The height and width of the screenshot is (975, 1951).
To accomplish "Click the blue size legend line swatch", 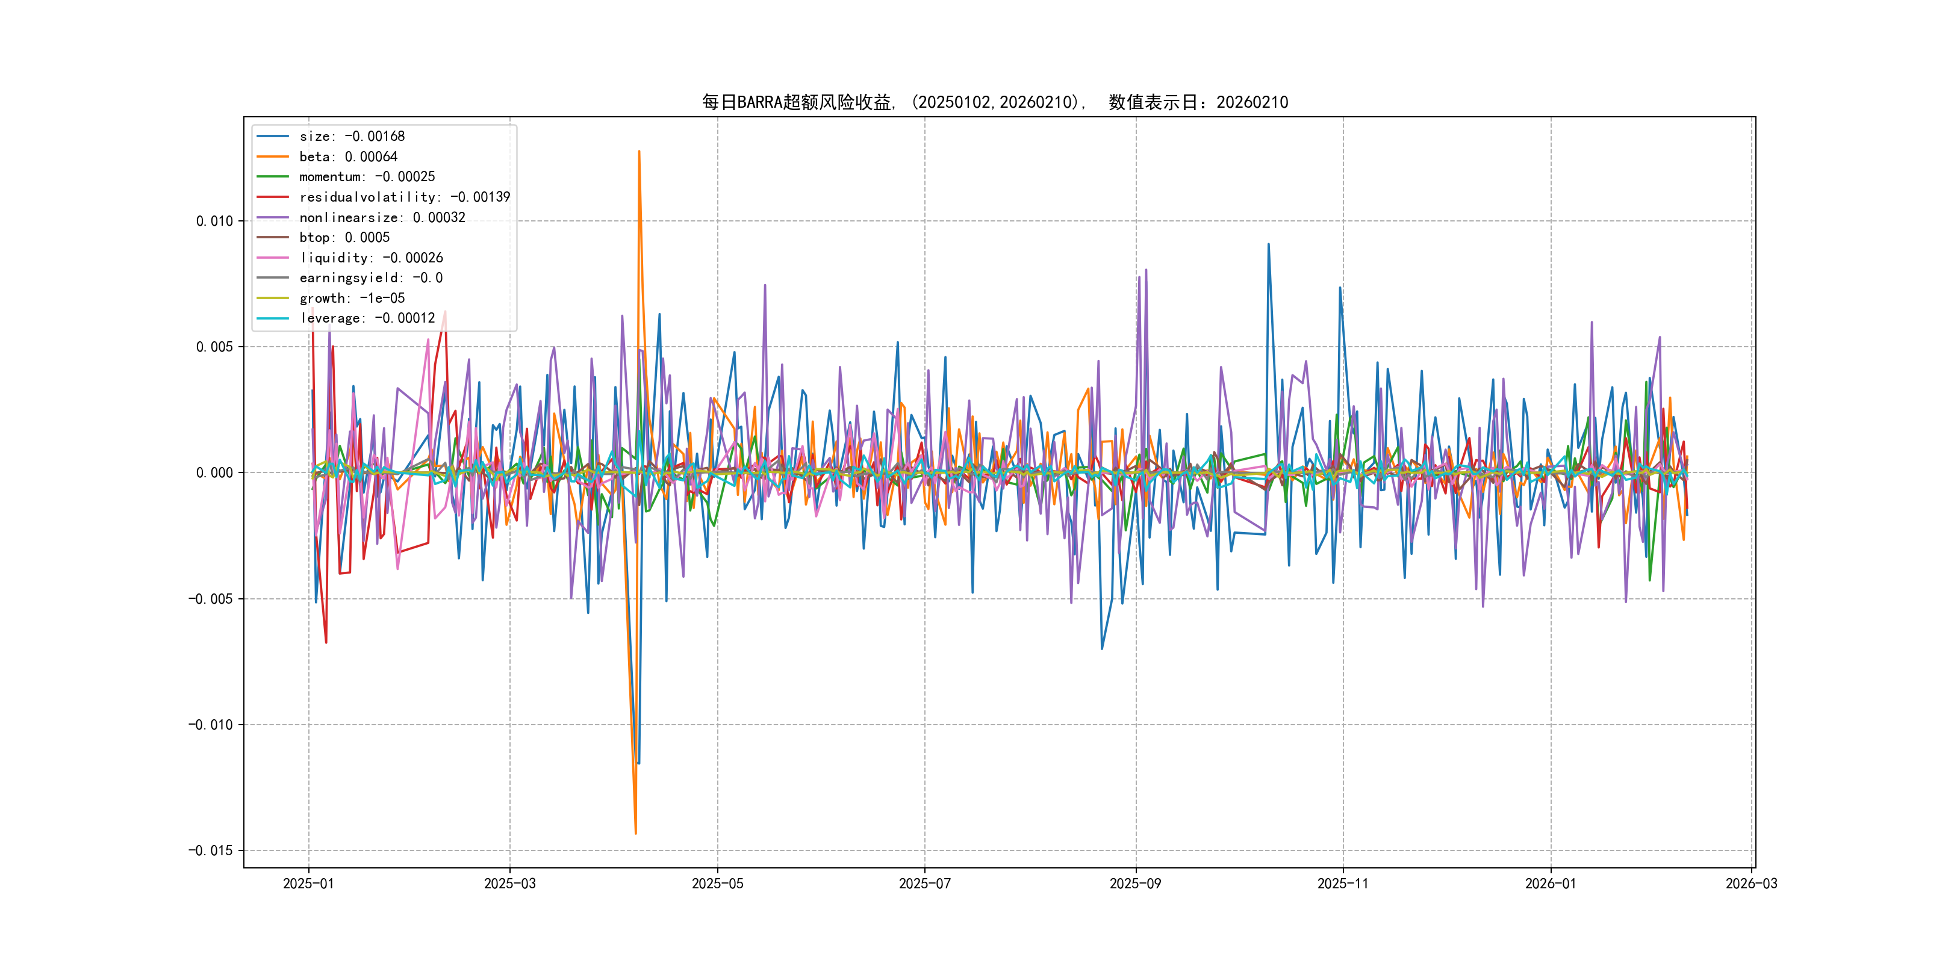I will click(x=273, y=136).
